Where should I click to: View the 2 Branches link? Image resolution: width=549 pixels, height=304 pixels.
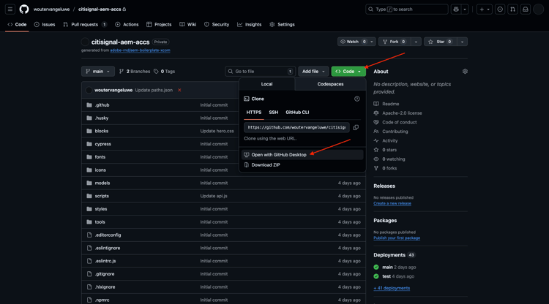(135, 72)
